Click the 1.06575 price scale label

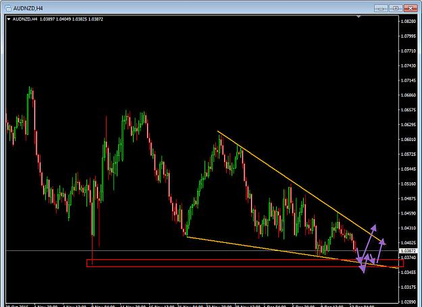coord(408,110)
